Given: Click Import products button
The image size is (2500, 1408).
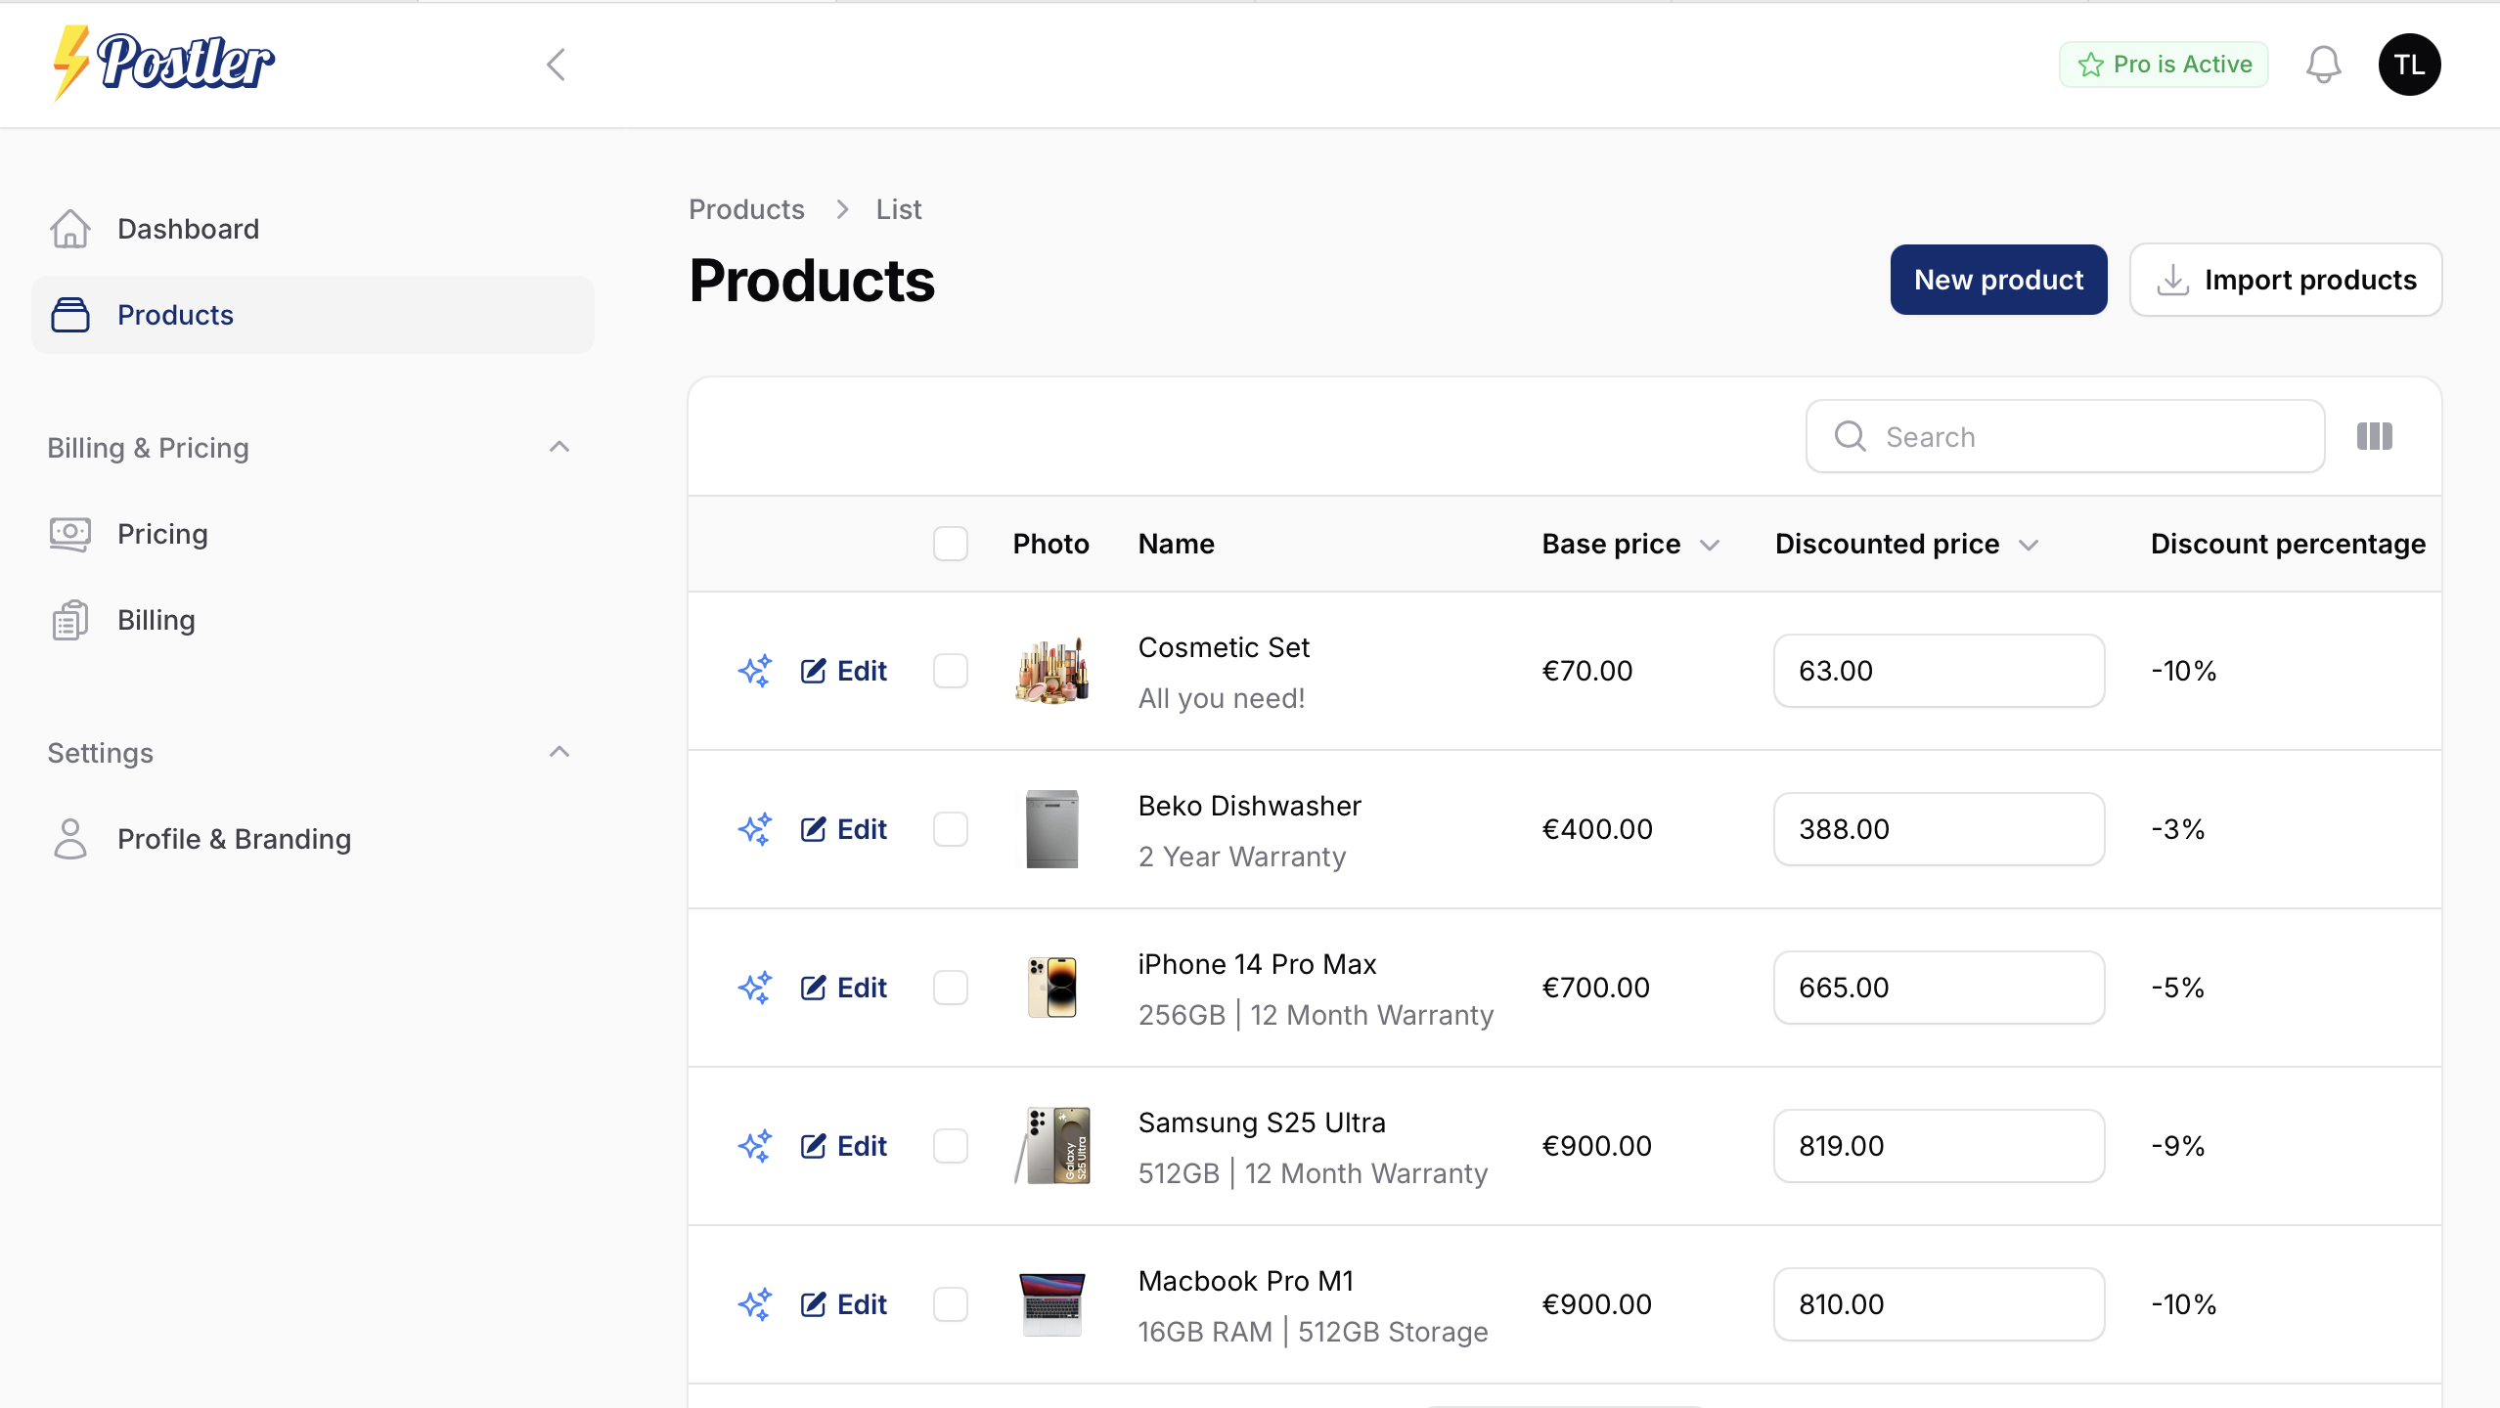Looking at the screenshot, I should tap(2285, 280).
